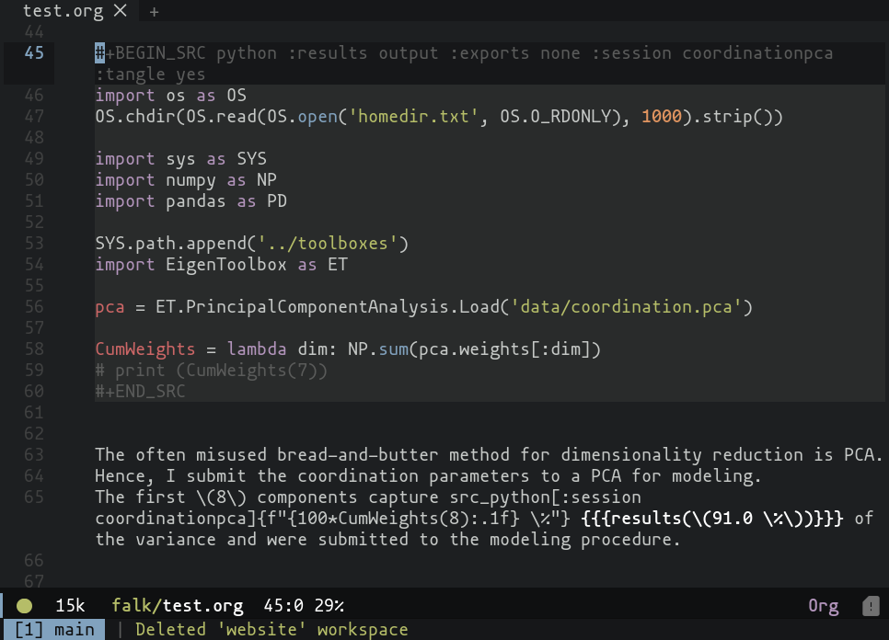Image resolution: width=889 pixels, height=640 pixels.
Task: Close the test.org tab
Action: pos(120,11)
